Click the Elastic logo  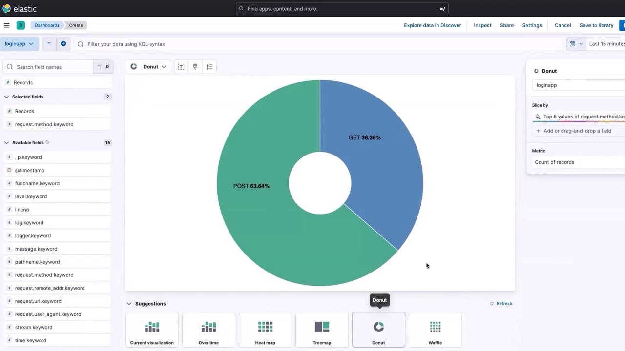tap(20, 9)
